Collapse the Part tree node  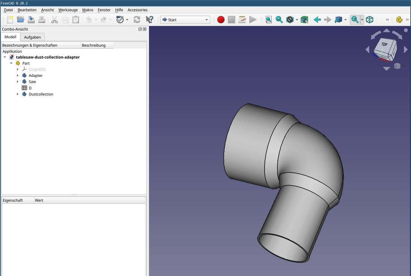coord(11,63)
